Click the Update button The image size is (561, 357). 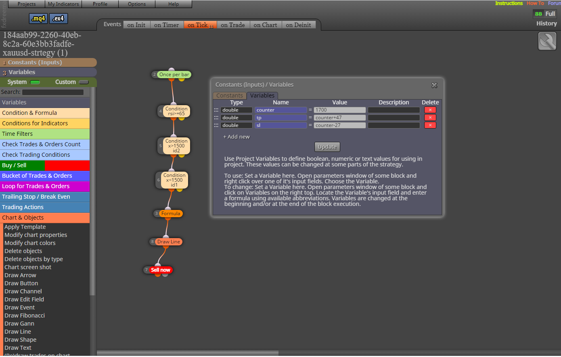pyautogui.click(x=327, y=147)
